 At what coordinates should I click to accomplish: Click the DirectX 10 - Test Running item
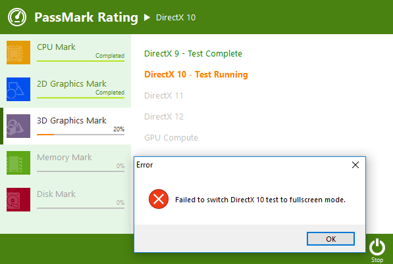pos(196,74)
